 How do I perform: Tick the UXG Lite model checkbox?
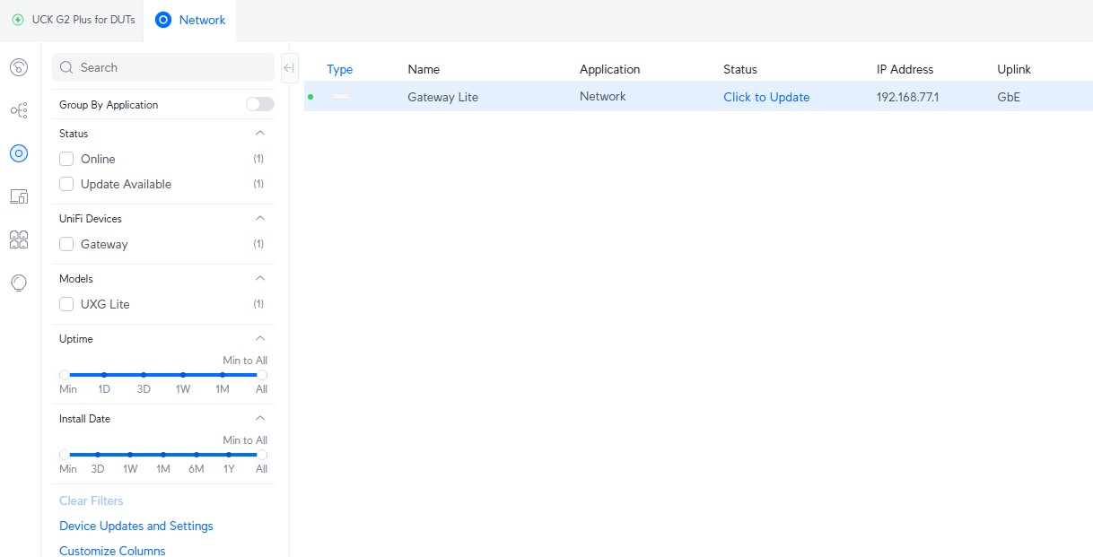[66, 304]
